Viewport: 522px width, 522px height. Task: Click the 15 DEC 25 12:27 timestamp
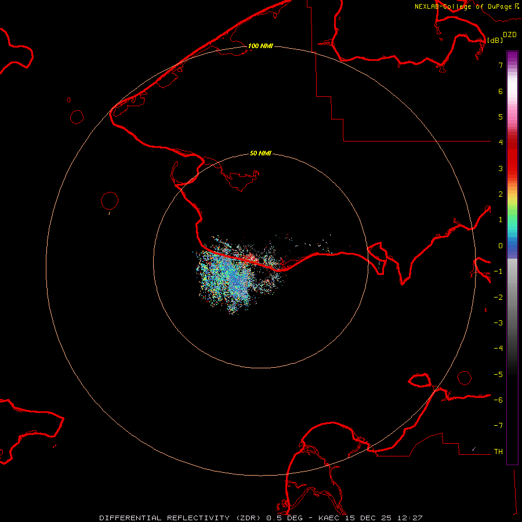(x=384, y=518)
